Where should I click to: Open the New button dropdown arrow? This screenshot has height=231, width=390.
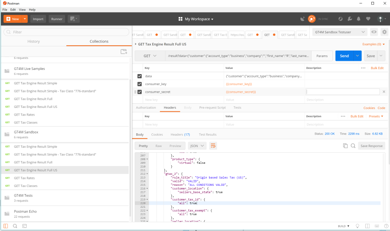(x=25, y=19)
